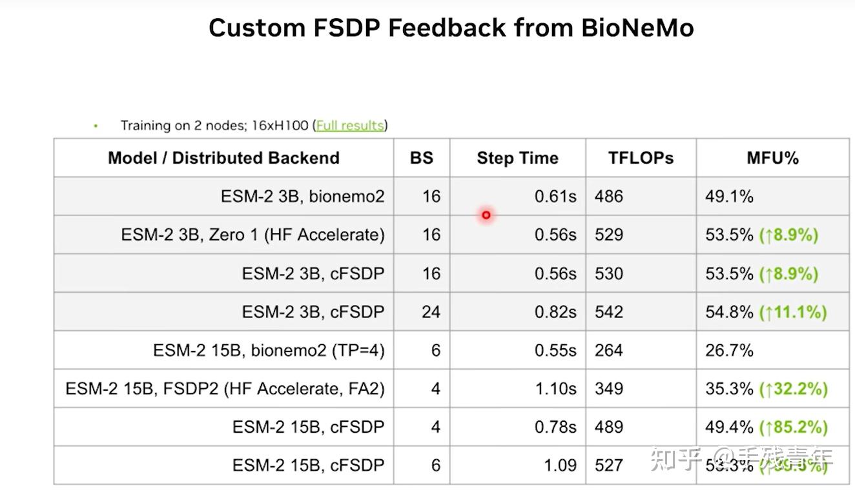855x494 pixels.
Task: Open the Full results link
Action: [349, 125]
